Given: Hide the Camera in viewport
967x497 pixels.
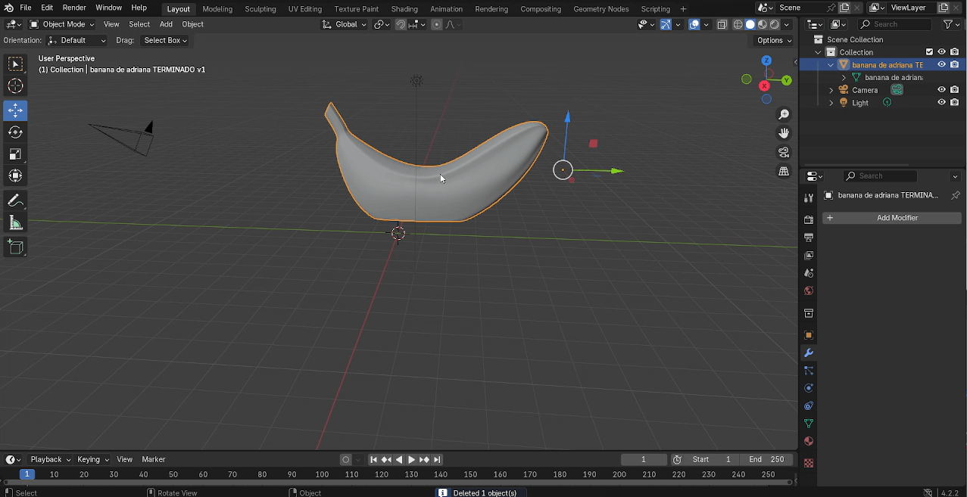Looking at the screenshot, I should (942, 90).
